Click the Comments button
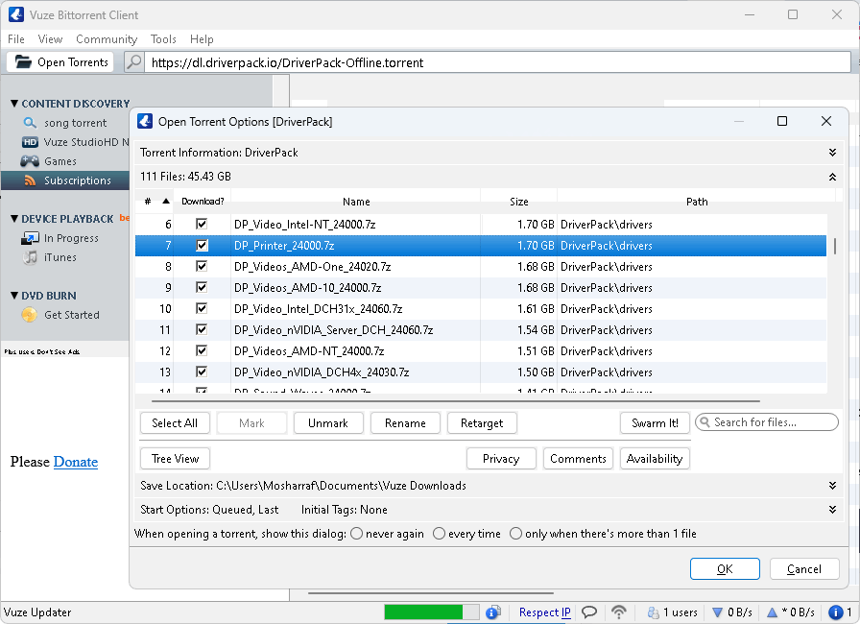This screenshot has width=860, height=624. [x=578, y=459]
